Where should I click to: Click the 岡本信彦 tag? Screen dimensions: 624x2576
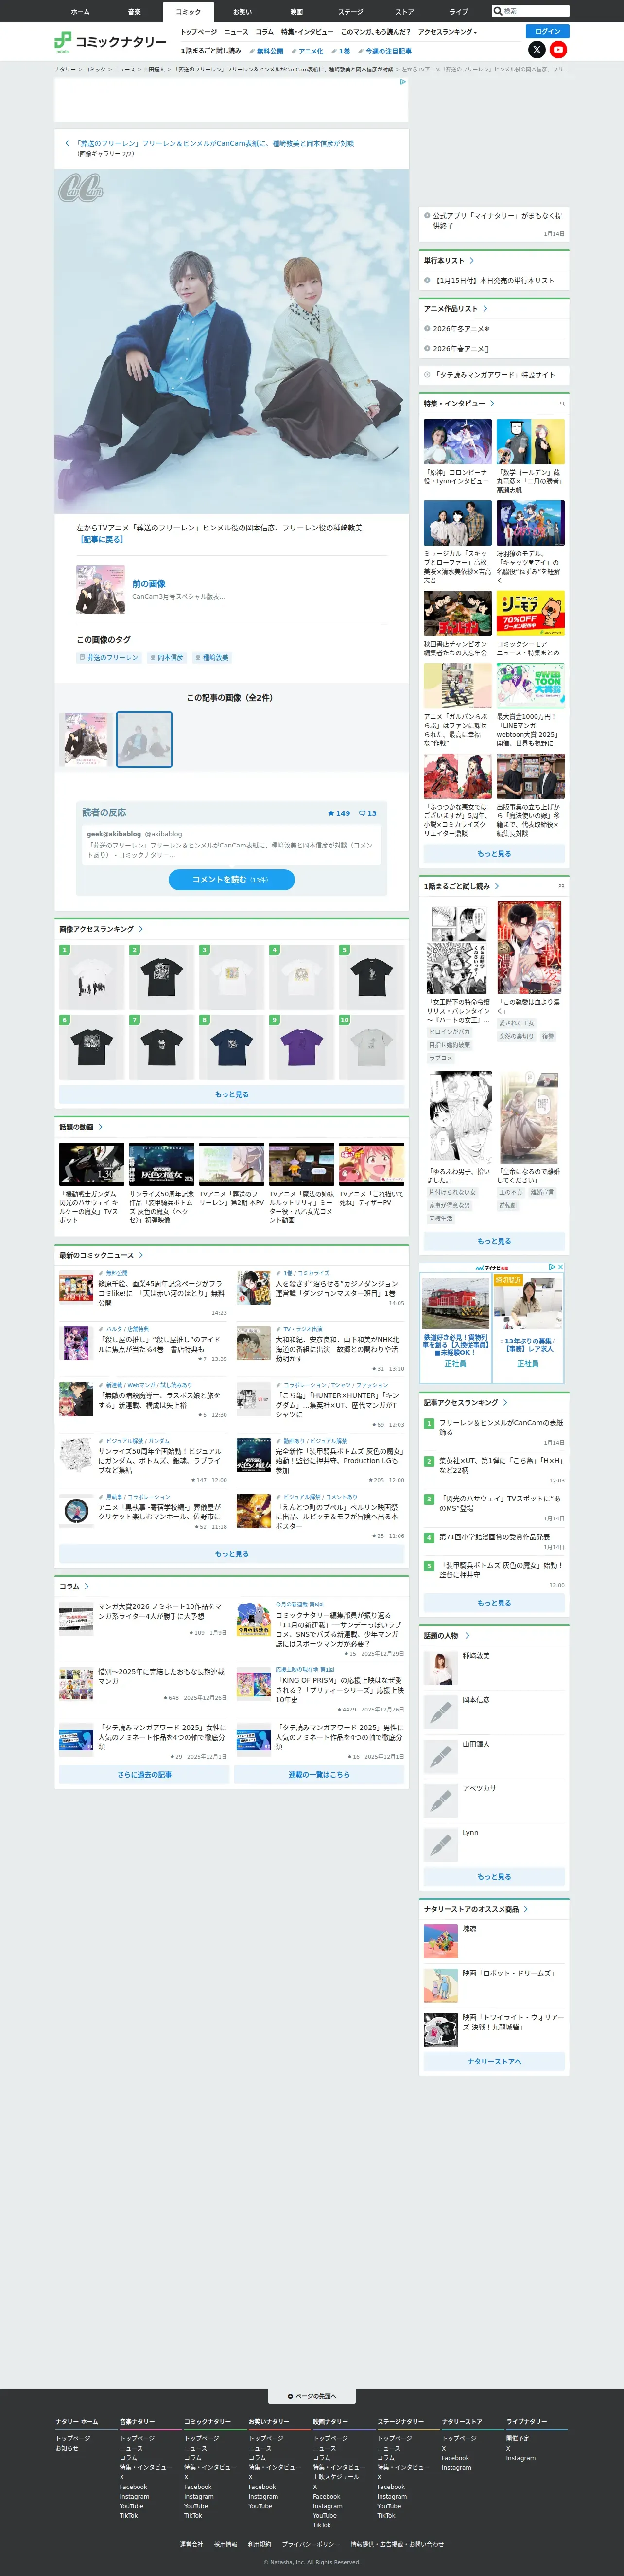166,658
